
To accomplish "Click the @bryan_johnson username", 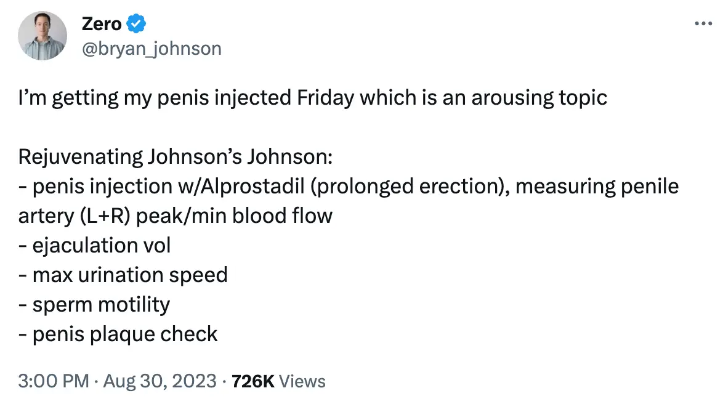I will (151, 48).
